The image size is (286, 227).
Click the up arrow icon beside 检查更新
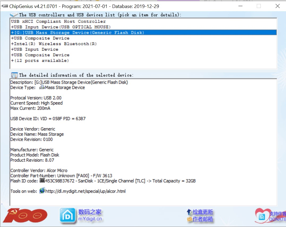click(189, 212)
